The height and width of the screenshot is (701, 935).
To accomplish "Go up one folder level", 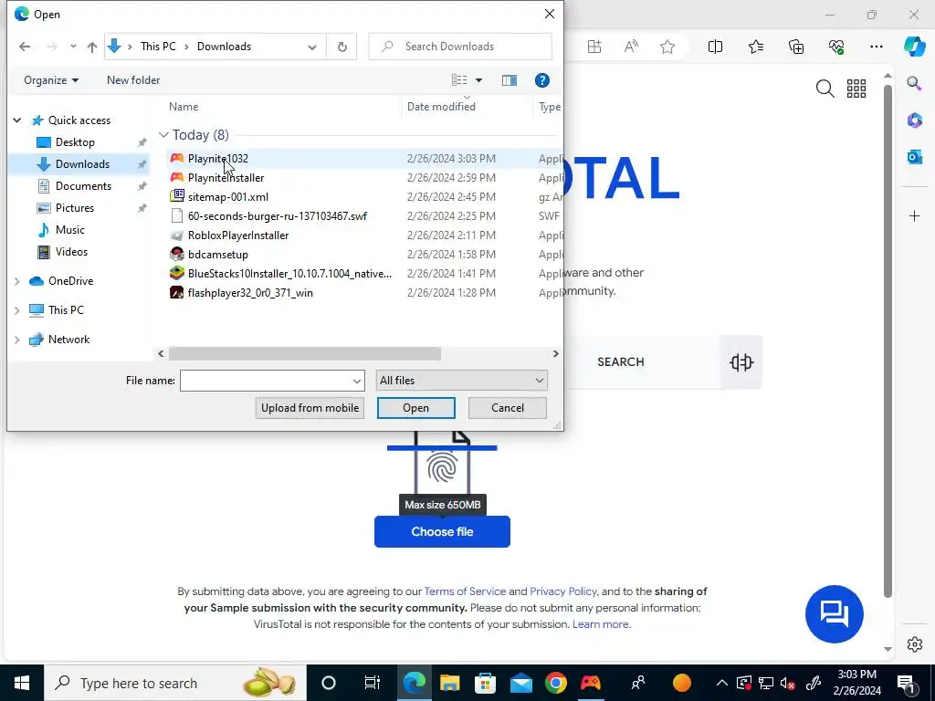I will [92, 47].
